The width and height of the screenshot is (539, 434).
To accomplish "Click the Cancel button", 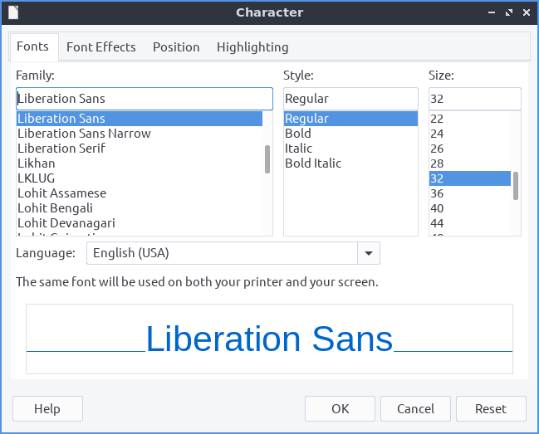I will tap(415, 408).
